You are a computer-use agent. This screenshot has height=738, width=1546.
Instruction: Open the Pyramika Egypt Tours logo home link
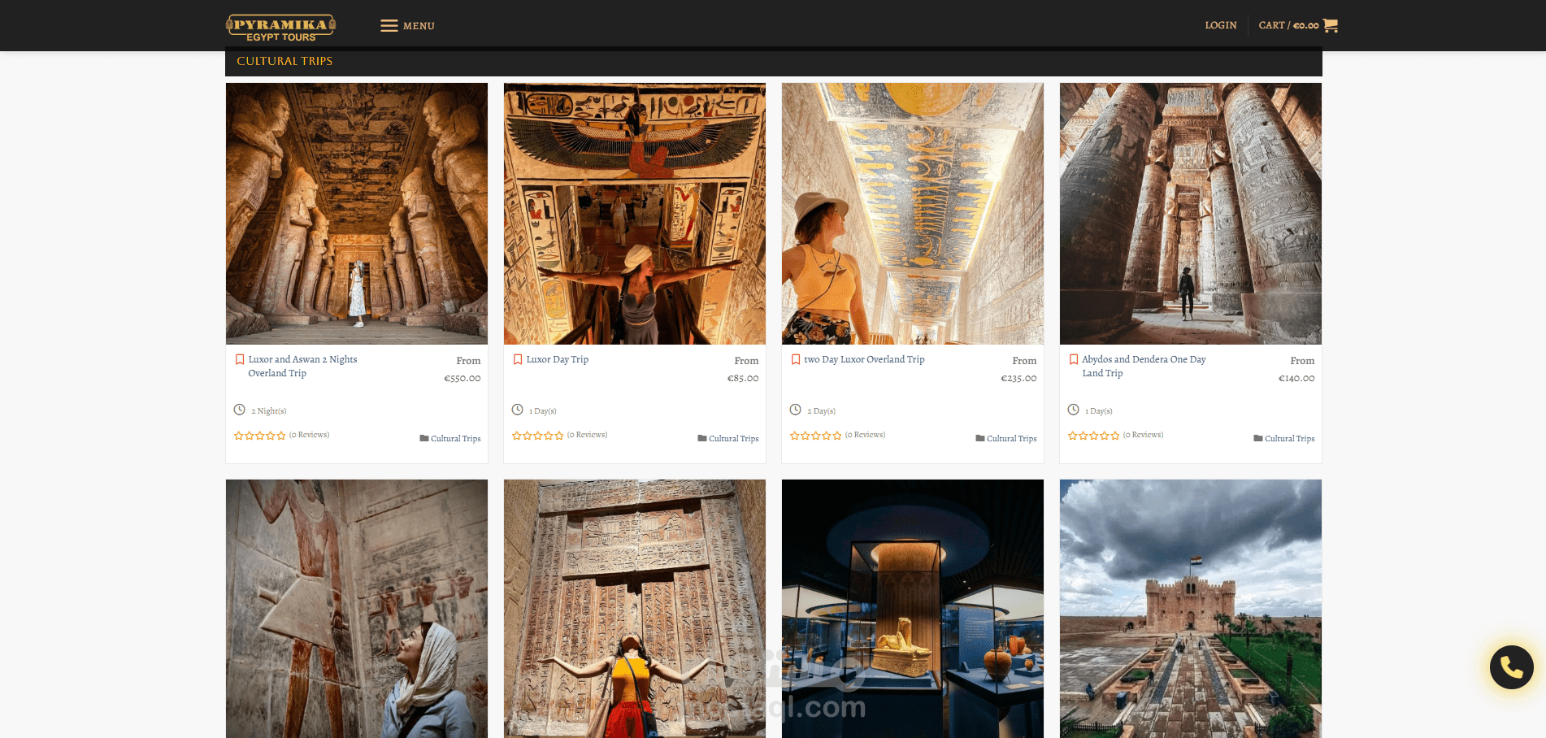[280, 27]
